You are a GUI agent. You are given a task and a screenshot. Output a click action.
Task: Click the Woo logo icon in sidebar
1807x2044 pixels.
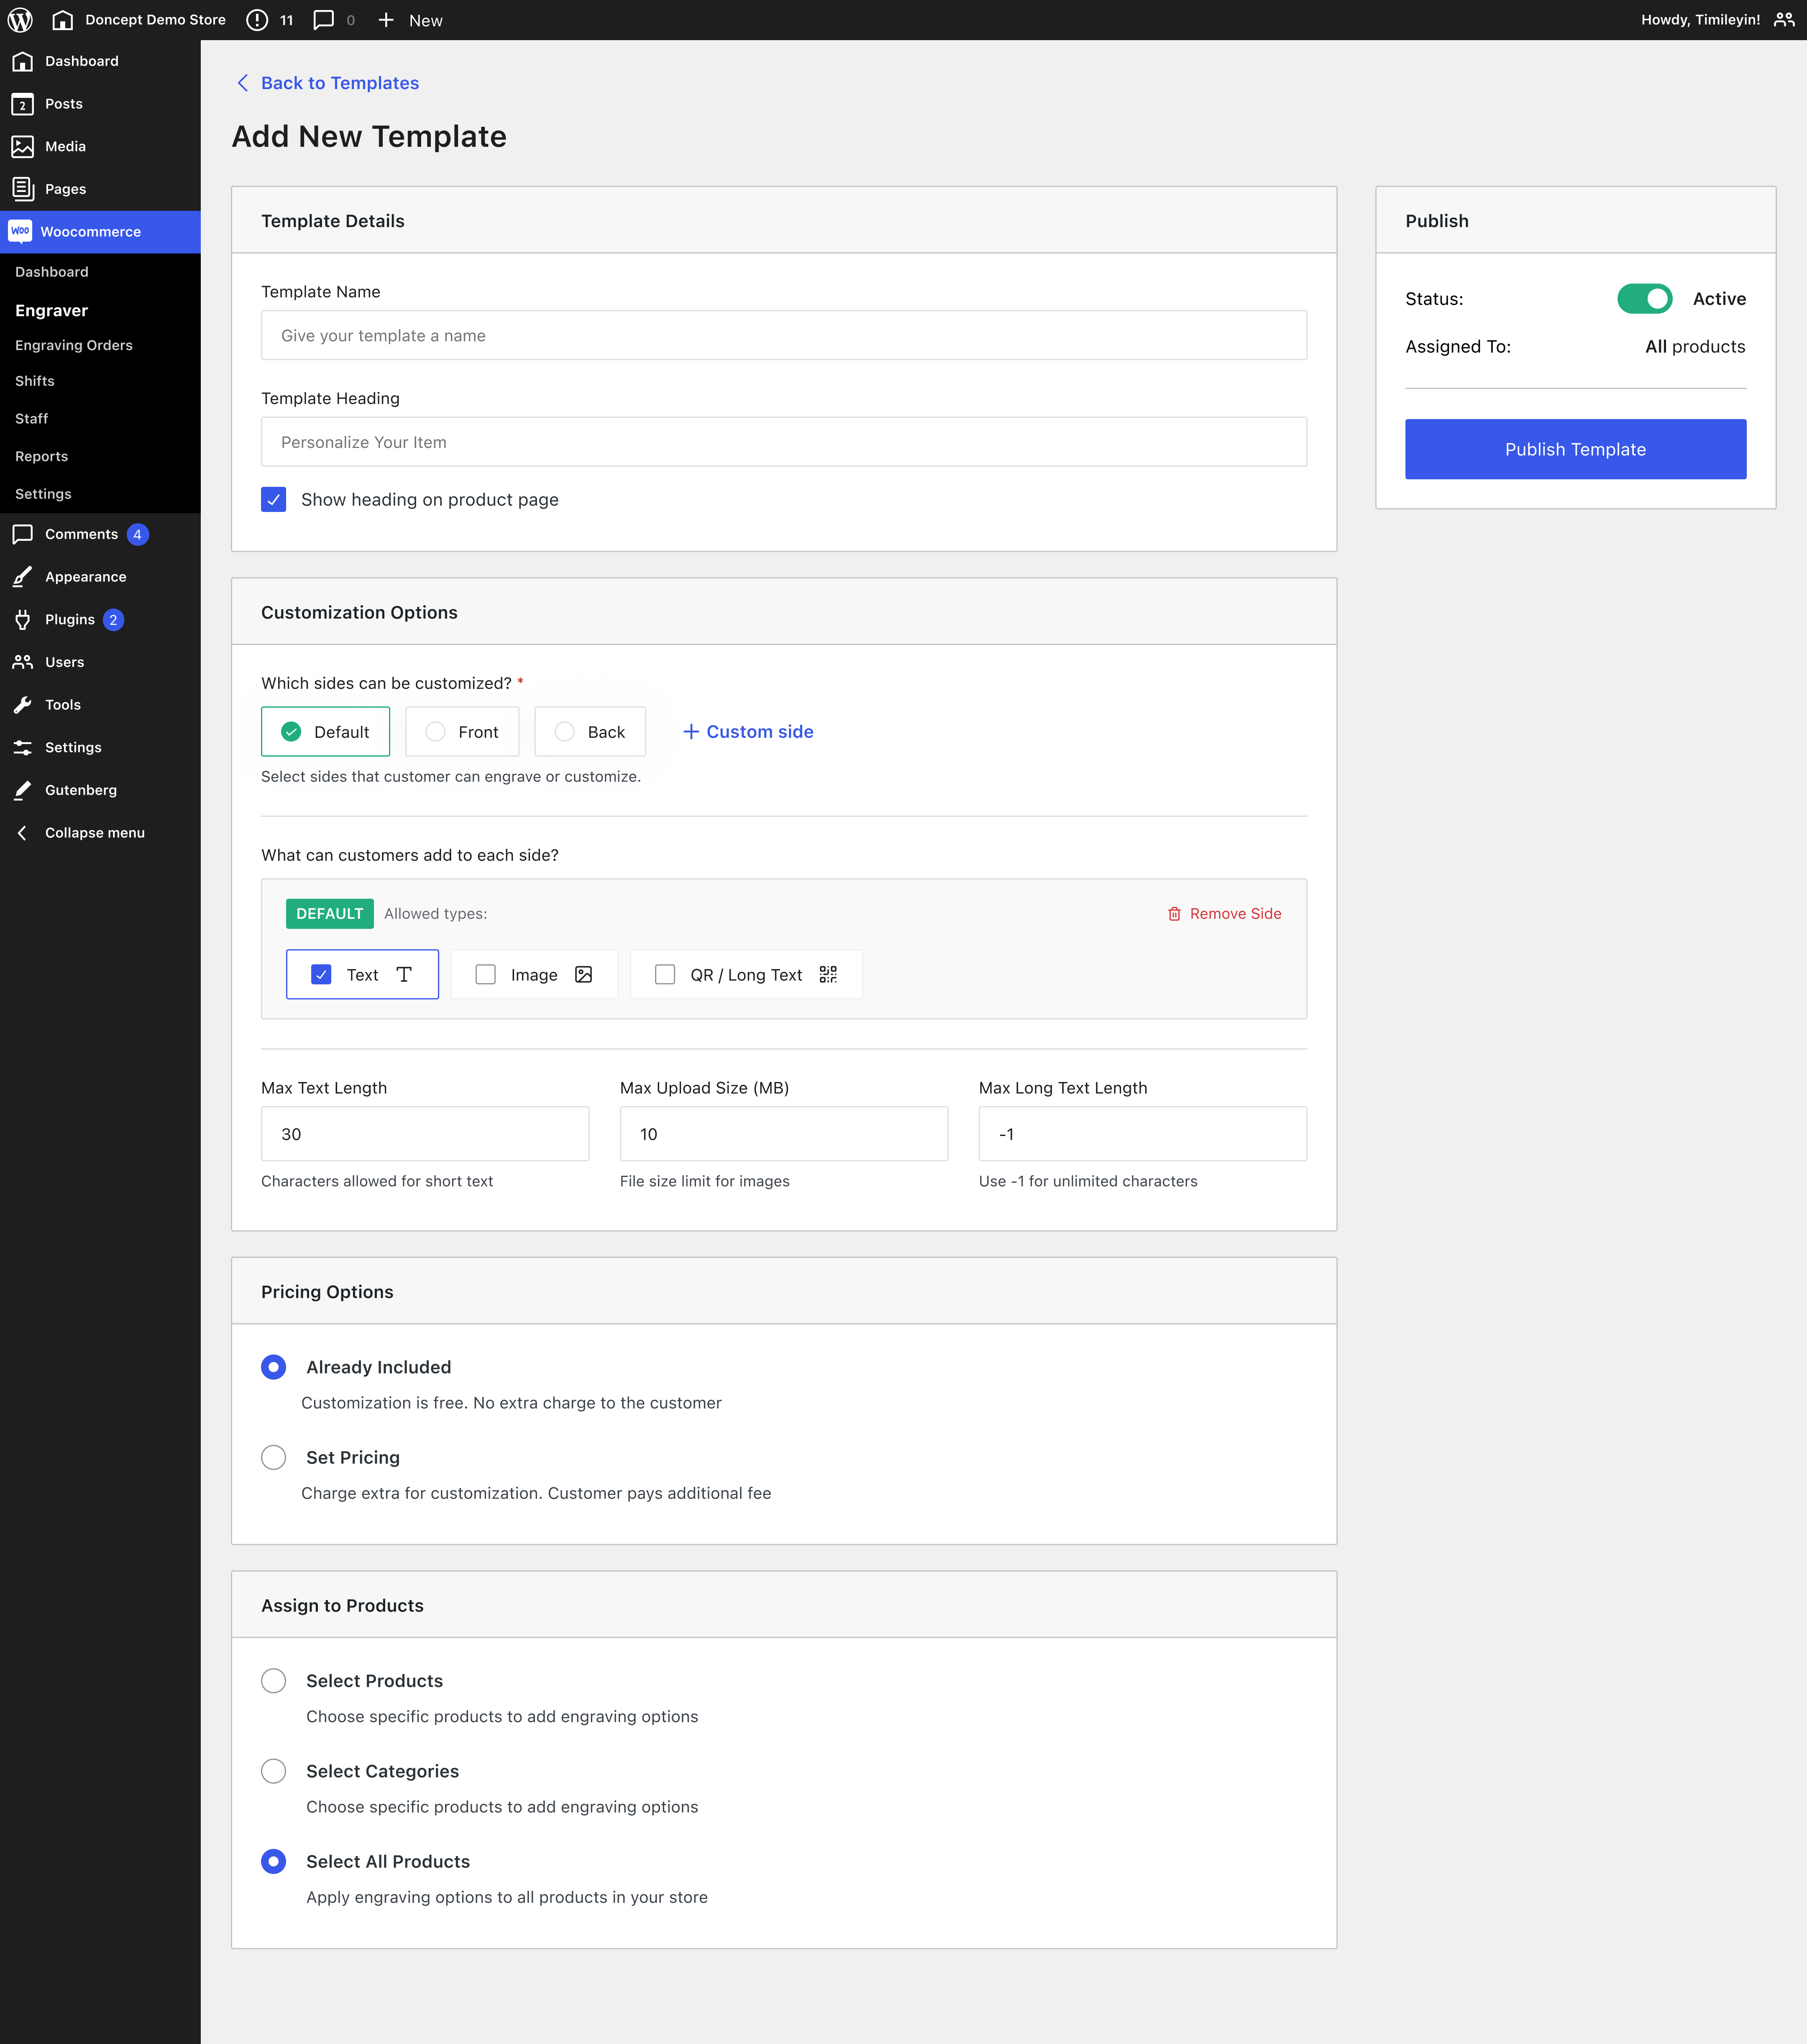coord(20,231)
